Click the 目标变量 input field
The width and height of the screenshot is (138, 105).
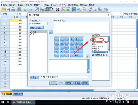(x=38, y=24)
